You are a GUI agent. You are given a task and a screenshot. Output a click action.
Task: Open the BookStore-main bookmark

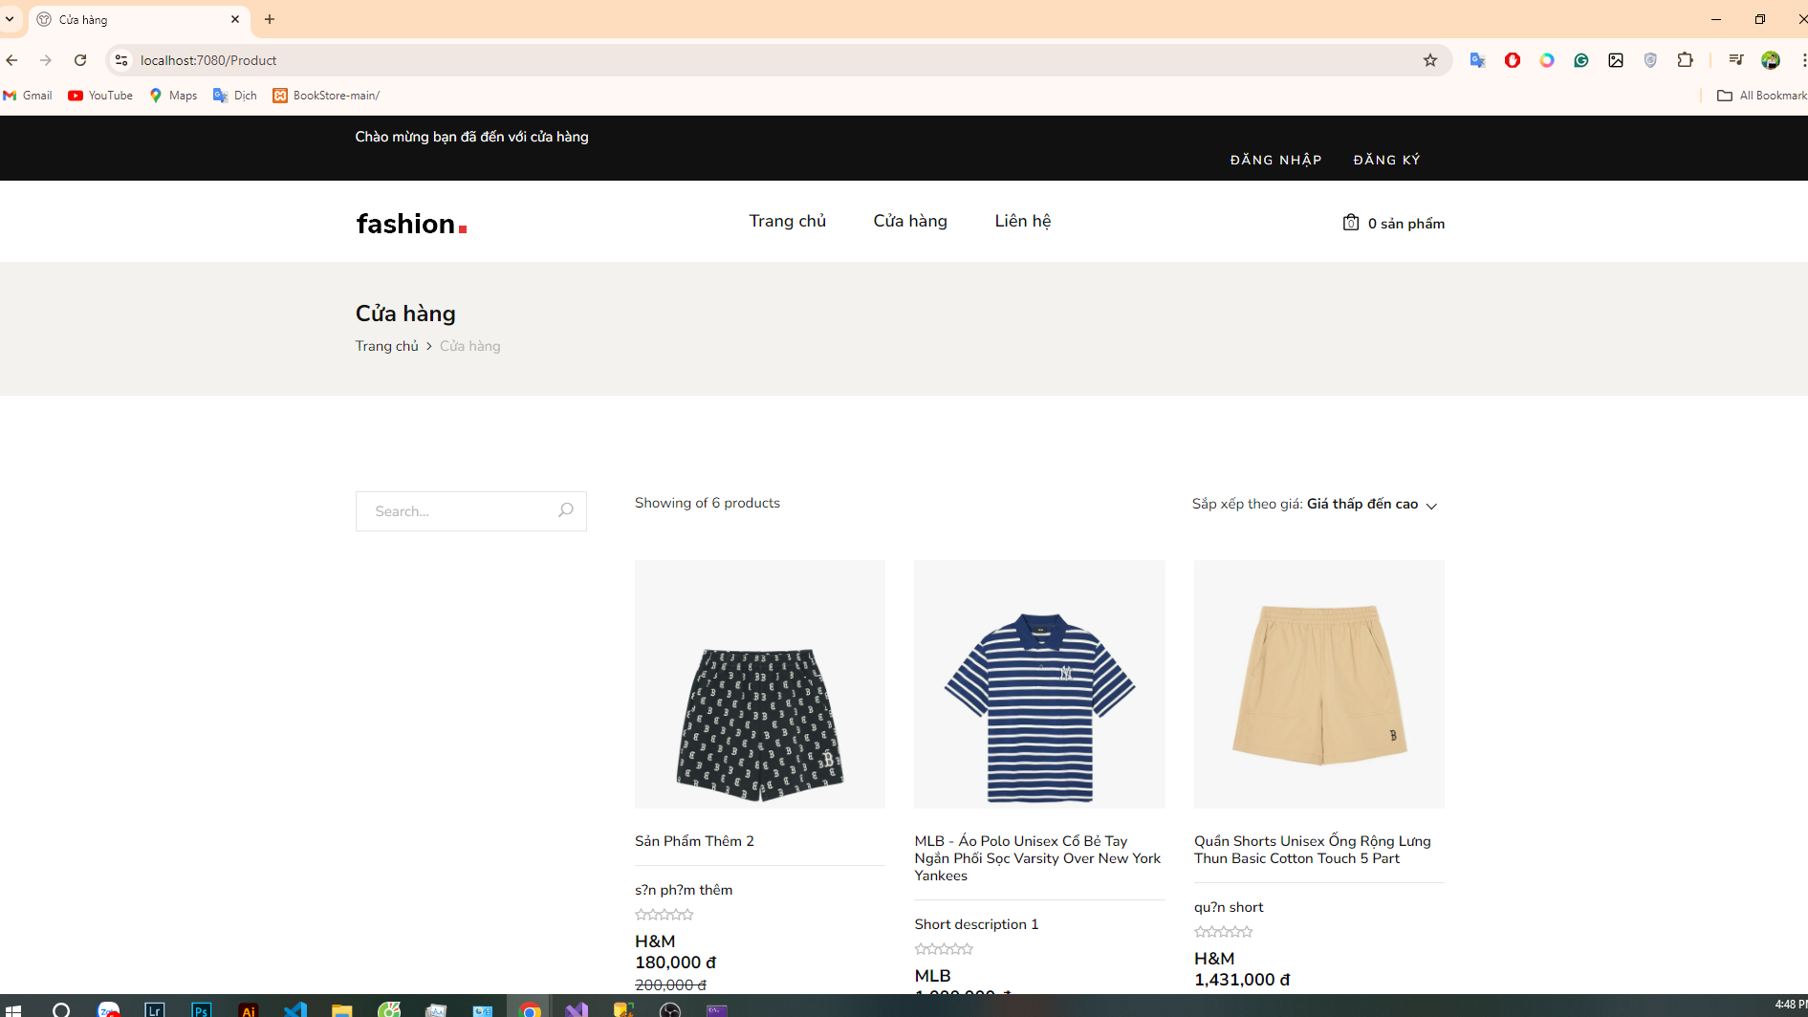[326, 96]
